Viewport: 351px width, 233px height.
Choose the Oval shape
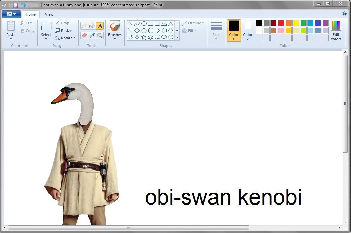pyautogui.click(x=144, y=24)
